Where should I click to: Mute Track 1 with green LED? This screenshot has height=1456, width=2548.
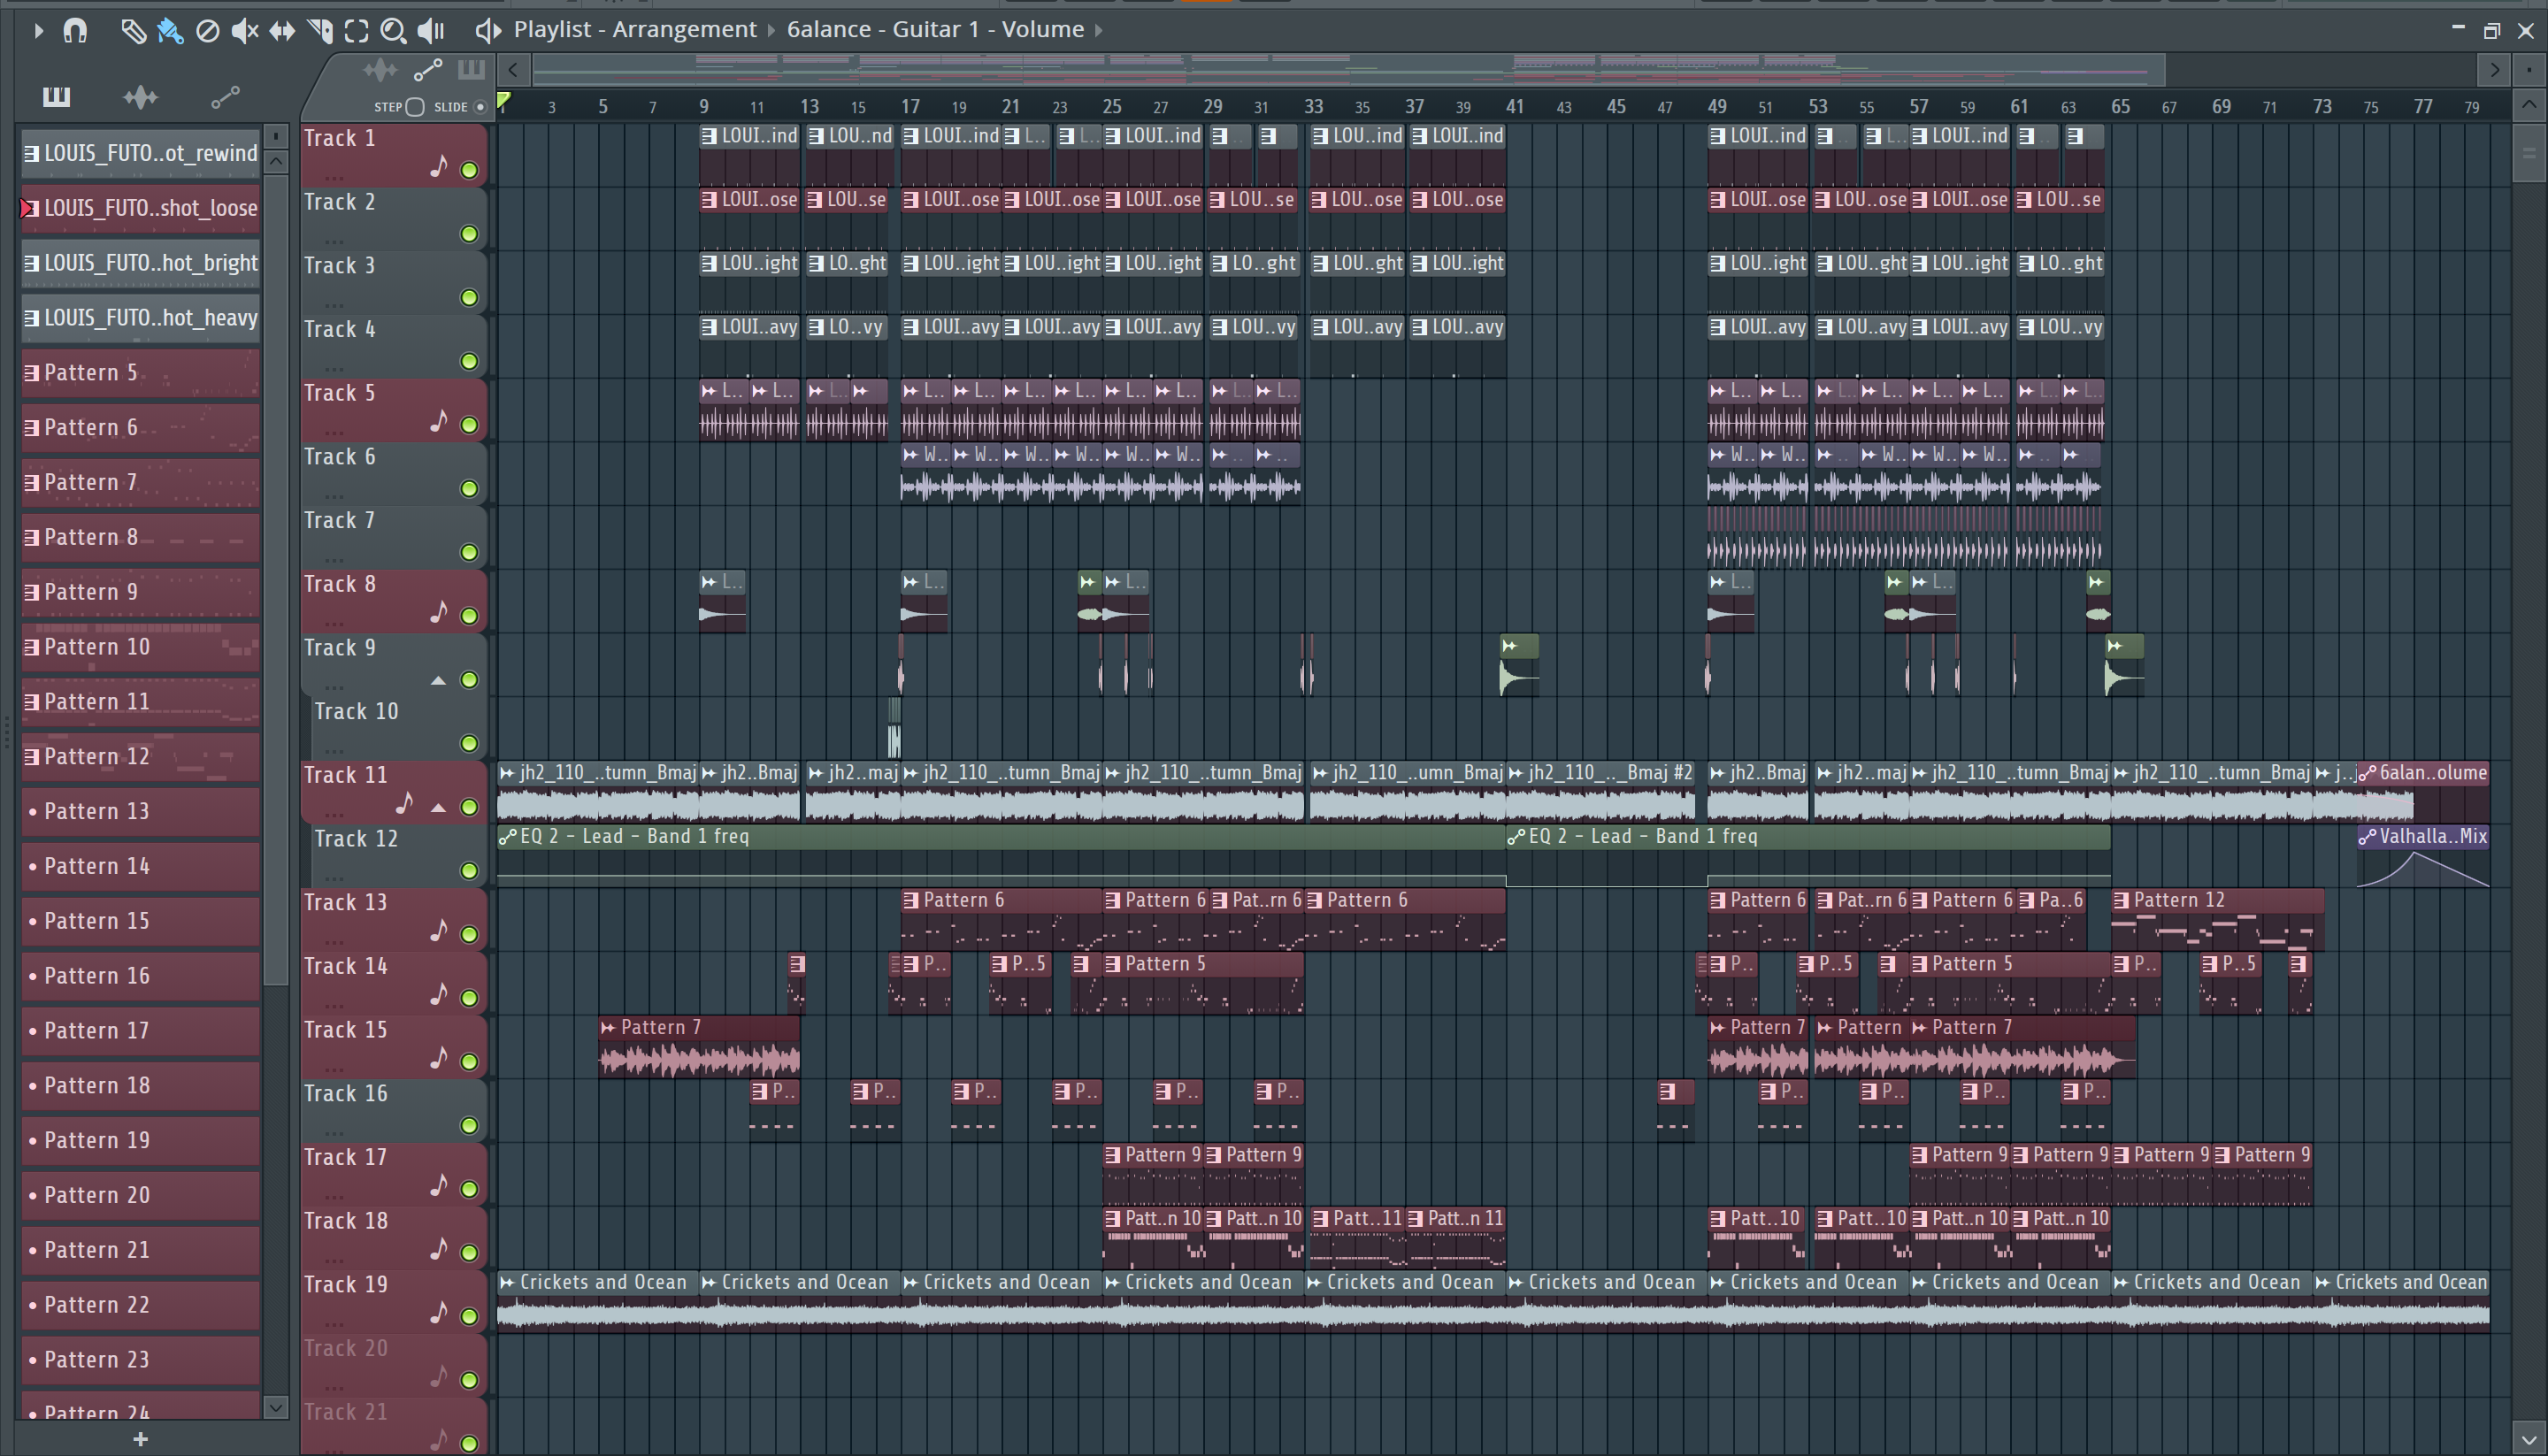(x=469, y=170)
